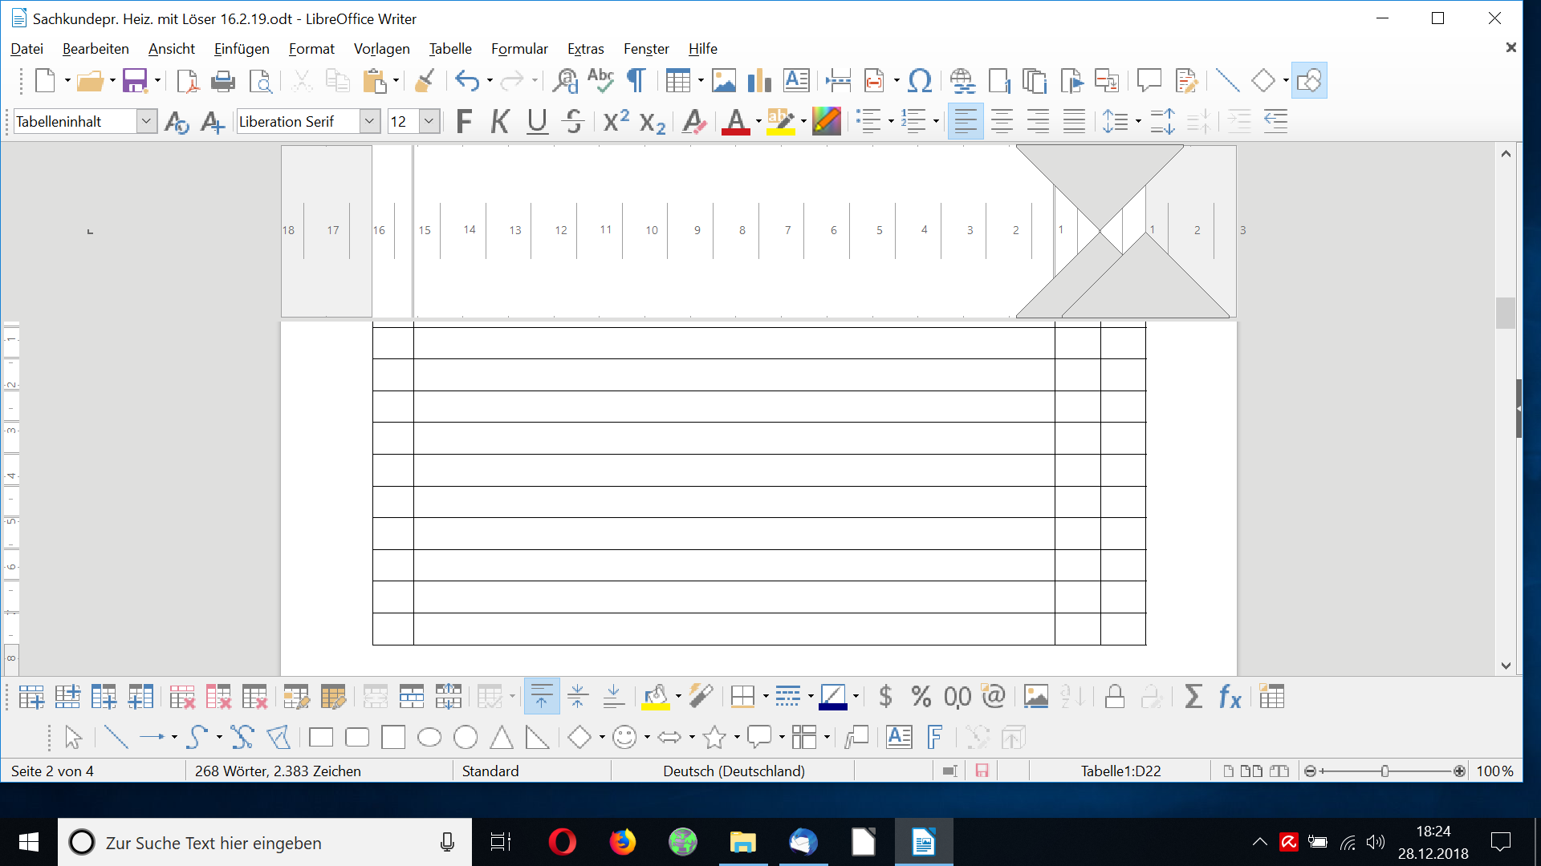This screenshot has width=1541, height=866.
Task: Toggle formatting marks display
Action: (636, 80)
